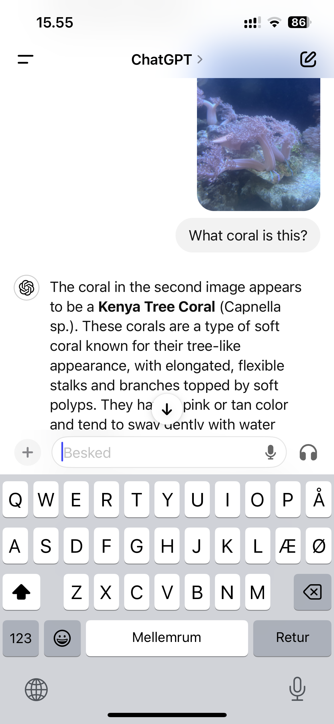
Task: Open voice mode with headphones icon
Action: (308, 453)
